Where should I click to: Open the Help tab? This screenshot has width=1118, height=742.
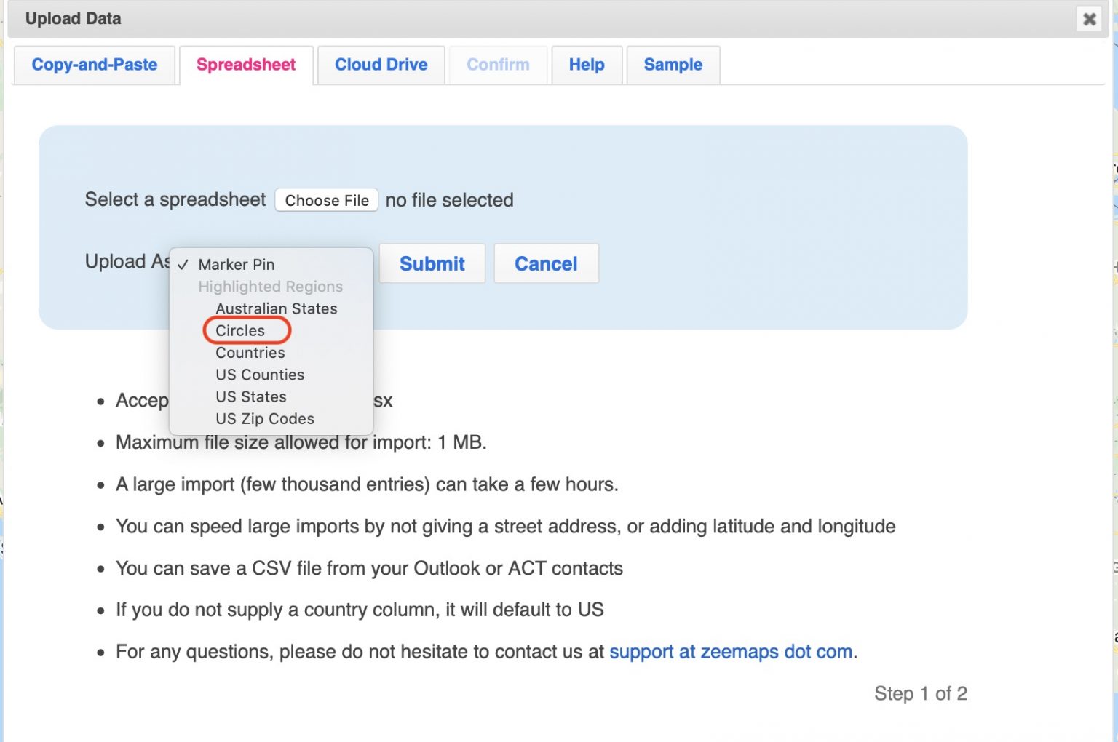click(586, 65)
